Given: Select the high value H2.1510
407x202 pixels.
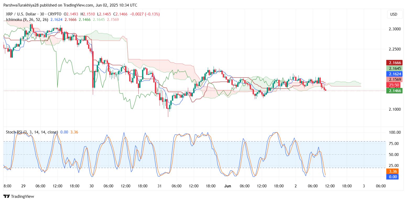Looking at the screenshot, I should (x=87, y=14).
